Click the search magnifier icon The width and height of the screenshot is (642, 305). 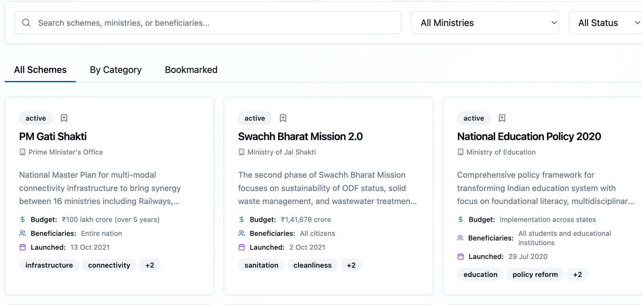(26, 23)
